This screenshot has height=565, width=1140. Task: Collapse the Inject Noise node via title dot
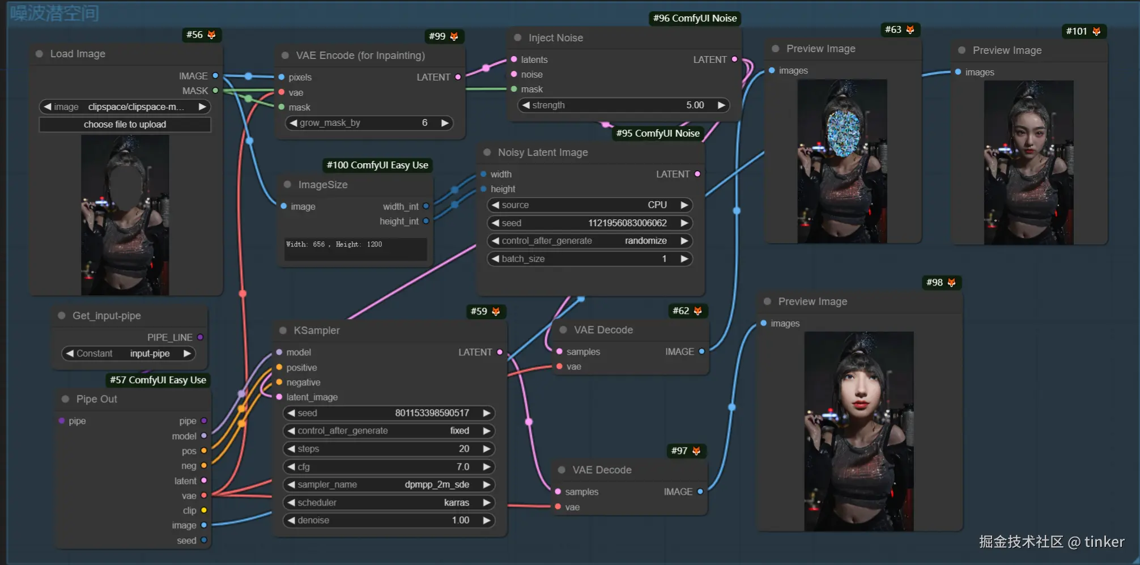click(517, 37)
